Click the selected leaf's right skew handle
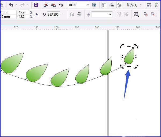This screenshot has height=137, width=161. click(136, 56)
